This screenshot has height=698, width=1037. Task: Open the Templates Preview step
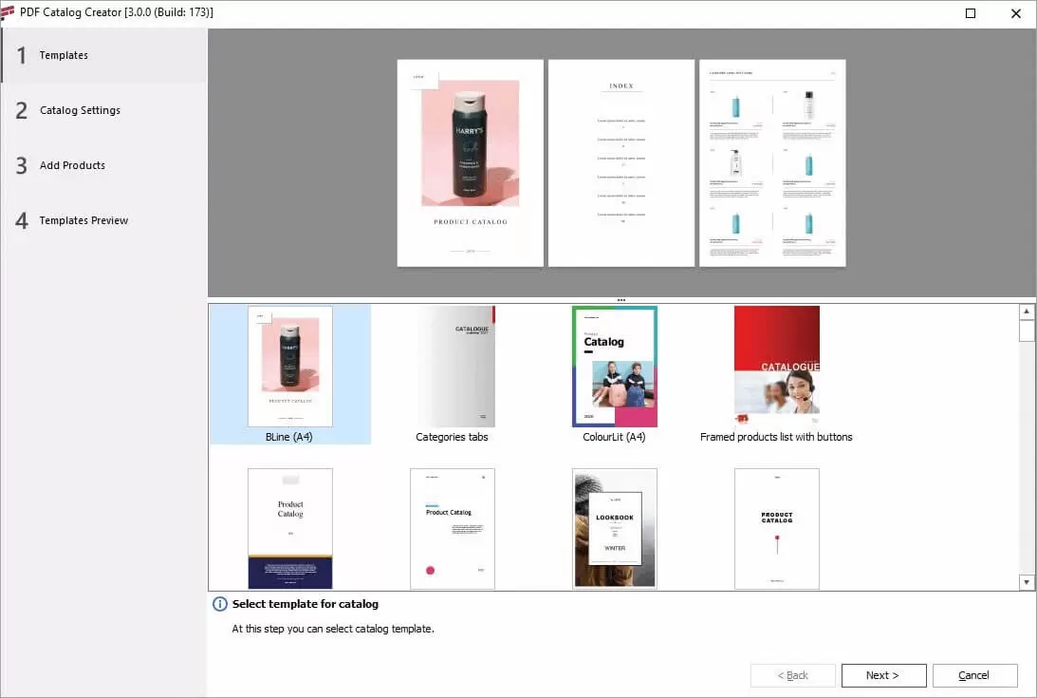click(83, 221)
